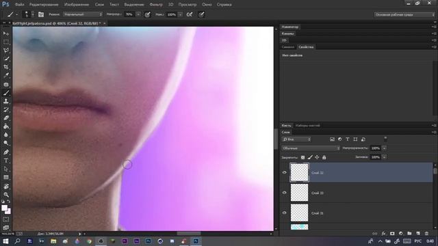
Task: Select the Clone Stamp tool
Action: pos(6,101)
